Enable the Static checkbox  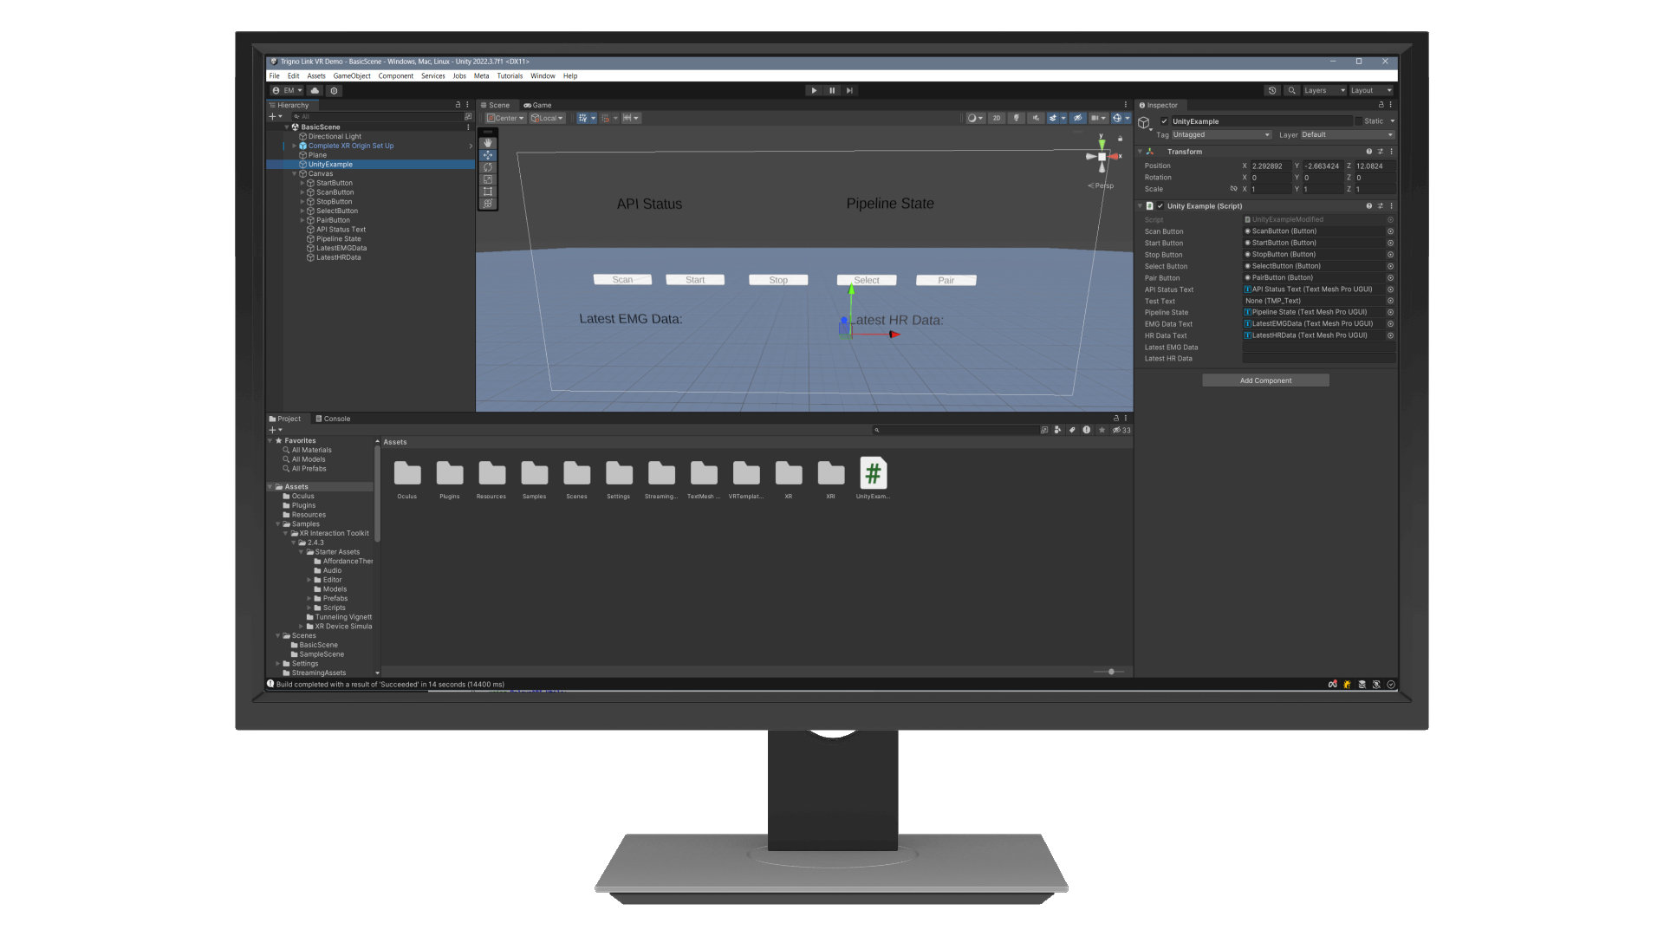pyautogui.click(x=1359, y=121)
